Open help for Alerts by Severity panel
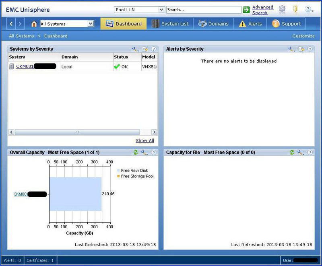 point(309,49)
